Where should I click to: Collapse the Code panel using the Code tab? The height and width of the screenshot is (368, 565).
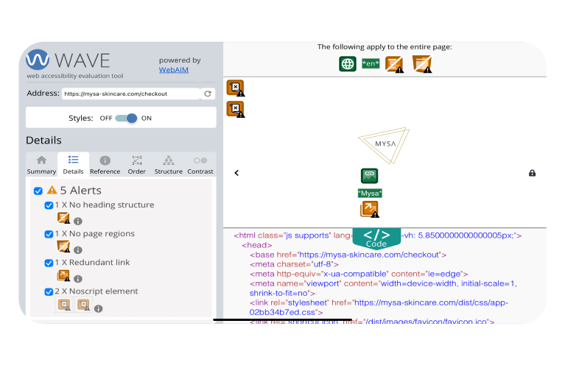376,238
